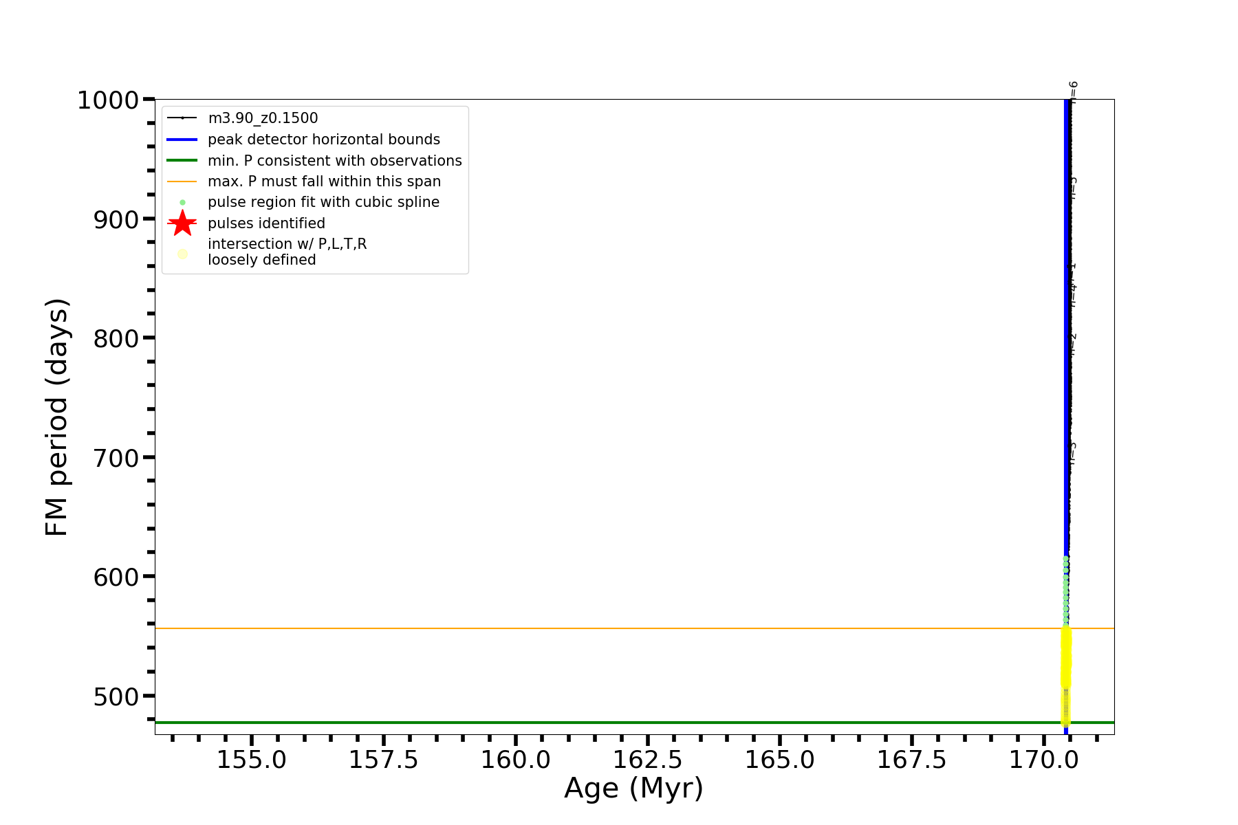Click the 'FM period (days)' y-axis label
The image size is (1238, 825).
(57, 417)
